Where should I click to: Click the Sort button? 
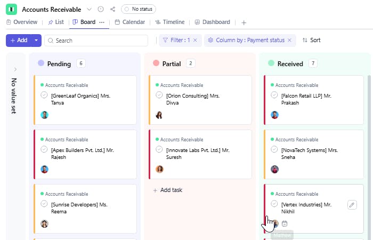(x=311, y=40)
